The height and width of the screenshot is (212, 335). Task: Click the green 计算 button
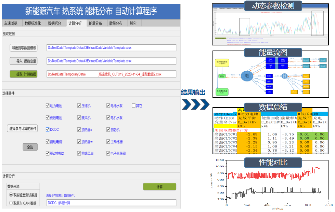159,187
